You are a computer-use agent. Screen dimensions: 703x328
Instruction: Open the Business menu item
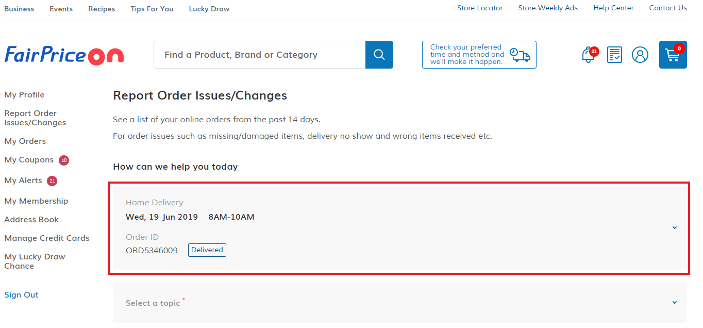click(x=19, y=9)
